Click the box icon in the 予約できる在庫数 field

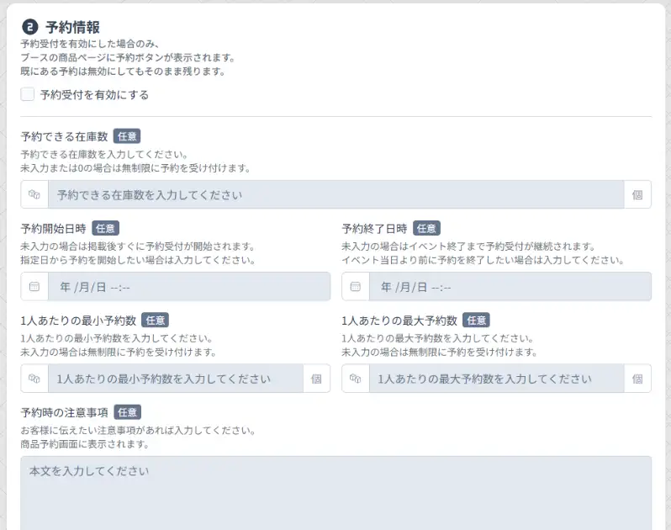point(34,194)
